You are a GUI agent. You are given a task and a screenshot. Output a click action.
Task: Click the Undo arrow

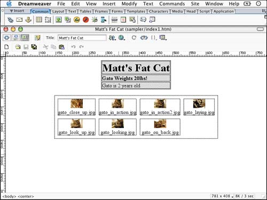click(x=73, y=47)
